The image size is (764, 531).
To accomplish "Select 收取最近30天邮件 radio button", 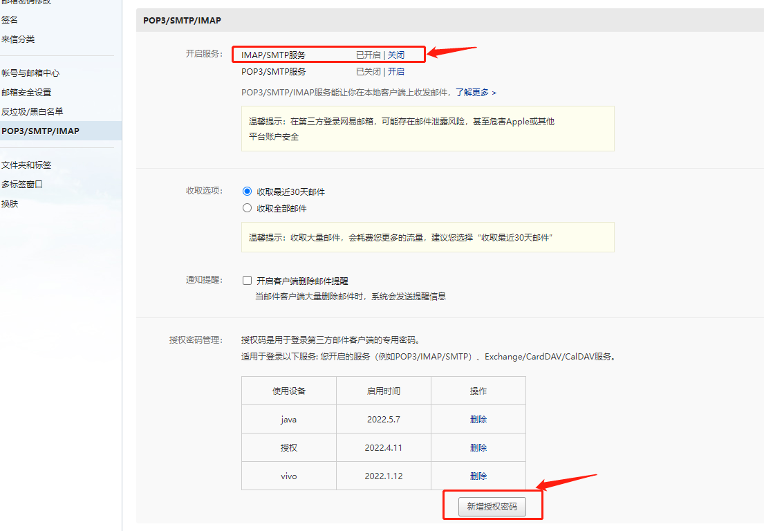I will point(247,192).
